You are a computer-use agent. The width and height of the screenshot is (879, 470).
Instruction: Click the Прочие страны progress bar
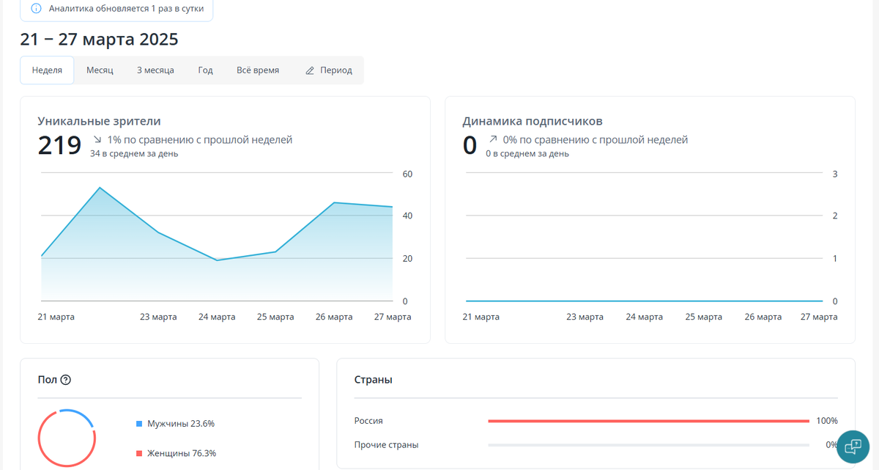(648, 445)
